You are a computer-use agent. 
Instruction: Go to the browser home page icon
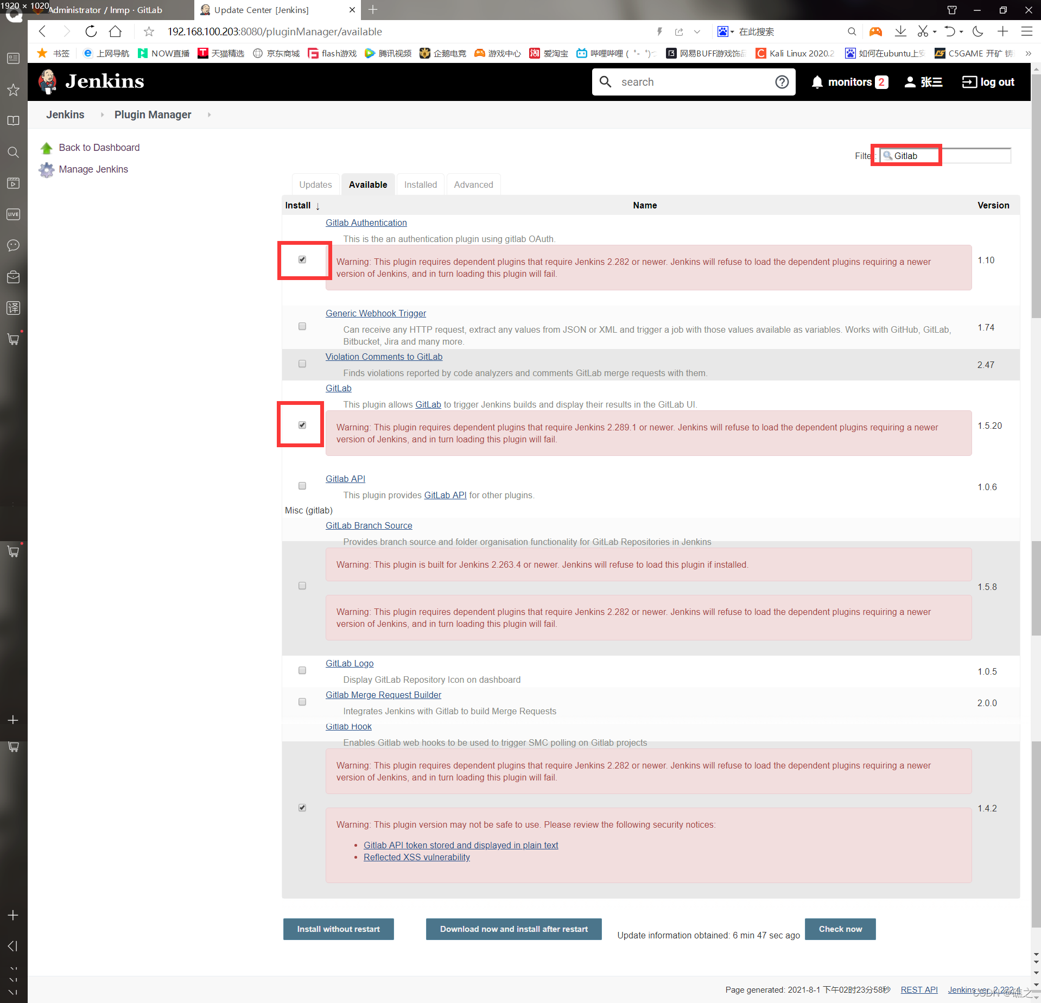coord(115,31)
